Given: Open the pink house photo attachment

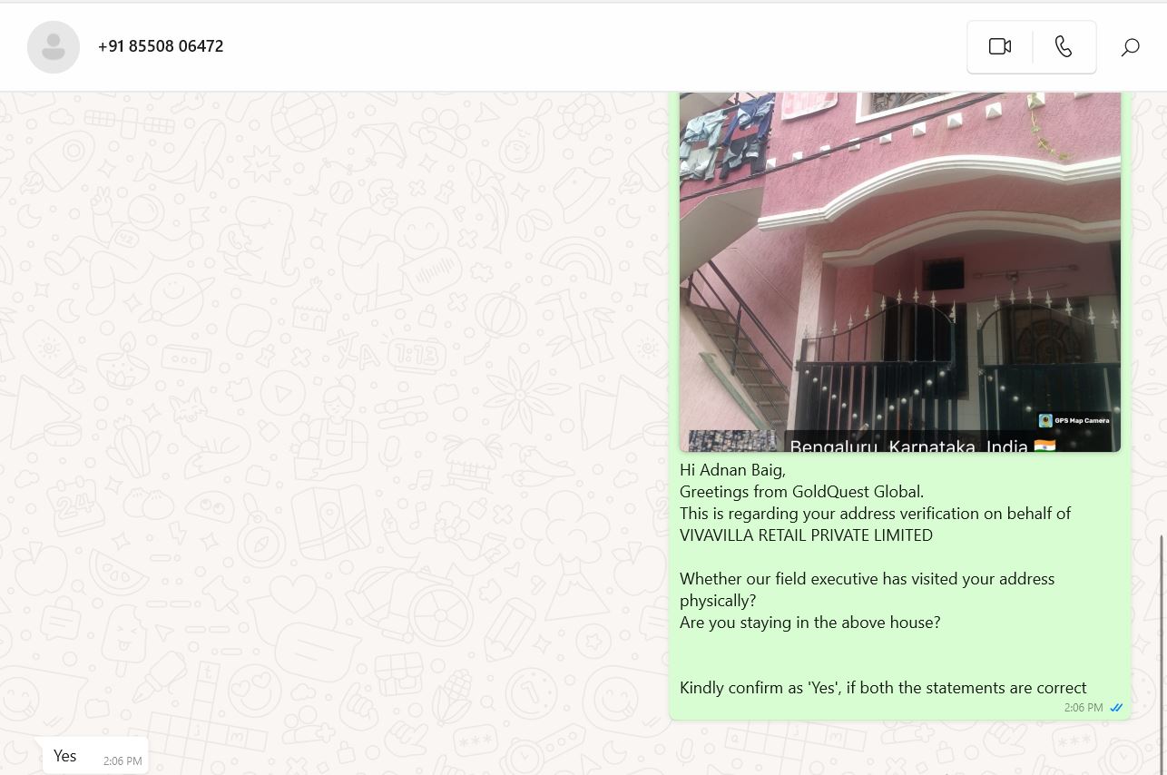Looking at the screenshot, I should 900,271.
